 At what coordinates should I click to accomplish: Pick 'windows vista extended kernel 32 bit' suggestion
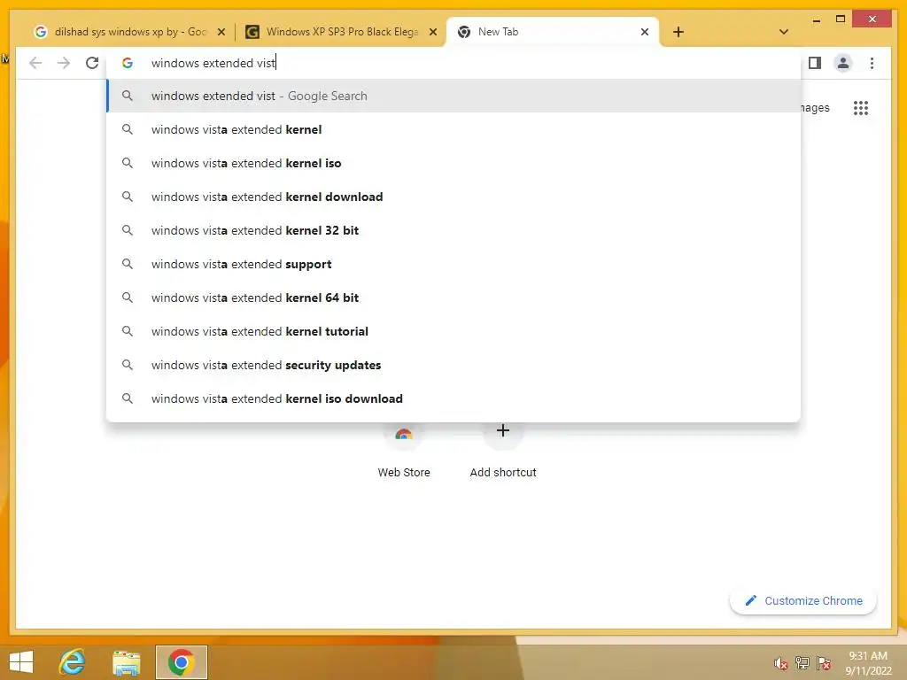click(x=454, y=230)
